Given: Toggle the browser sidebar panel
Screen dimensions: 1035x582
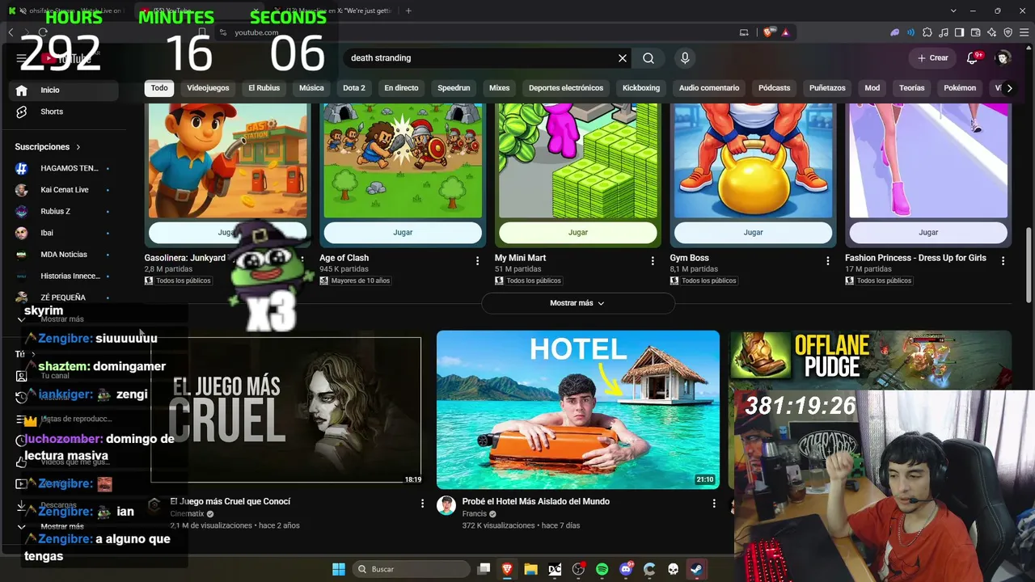Looking at the screenshot, I should (x=960, y=32).
